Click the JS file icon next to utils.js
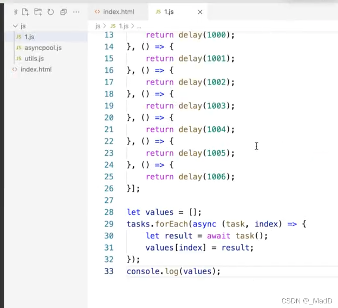Viewport: 338px width, 308px height. (19, 59)
